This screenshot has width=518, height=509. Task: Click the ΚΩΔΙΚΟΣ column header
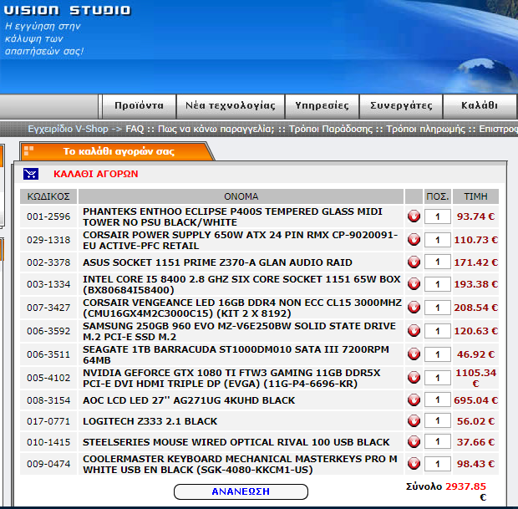pos(48,196)
